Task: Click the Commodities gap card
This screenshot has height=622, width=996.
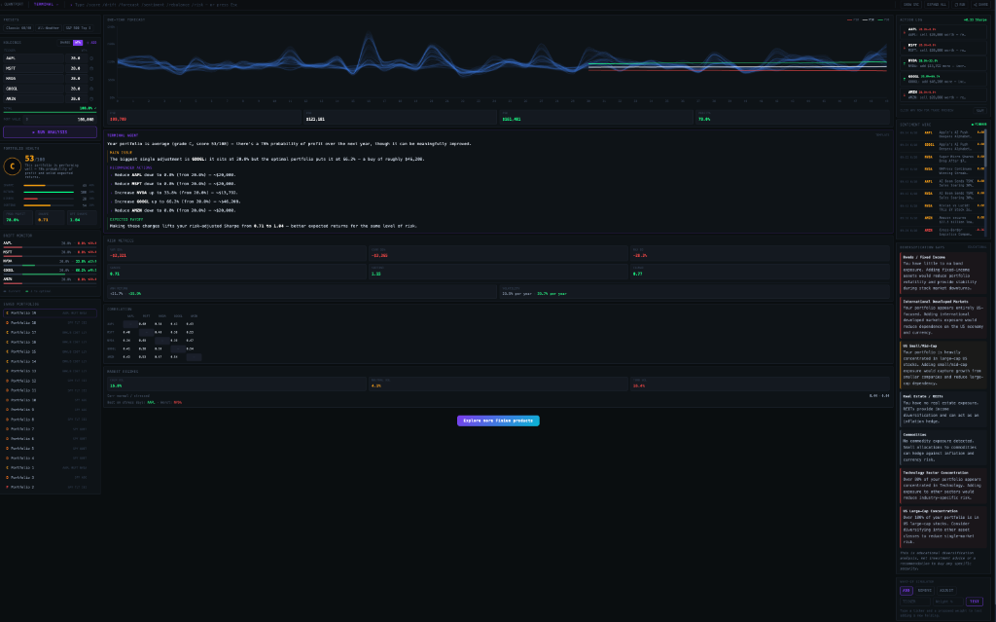Action: pyautogui.click(x=943, y=447)
